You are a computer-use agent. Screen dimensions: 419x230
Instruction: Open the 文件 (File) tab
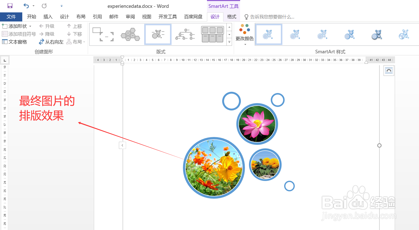(11, 17)
